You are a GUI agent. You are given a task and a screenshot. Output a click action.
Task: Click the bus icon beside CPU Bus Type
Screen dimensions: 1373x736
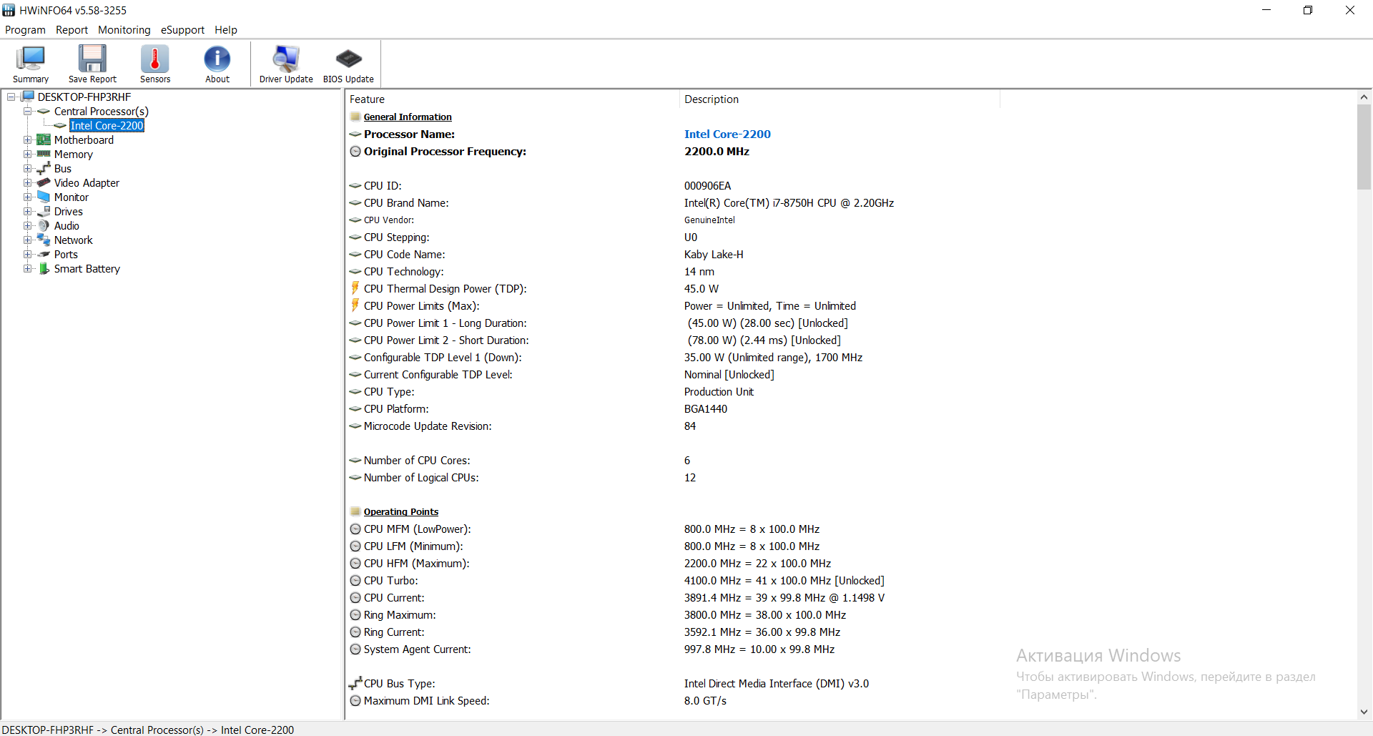[x=355, y=682]
